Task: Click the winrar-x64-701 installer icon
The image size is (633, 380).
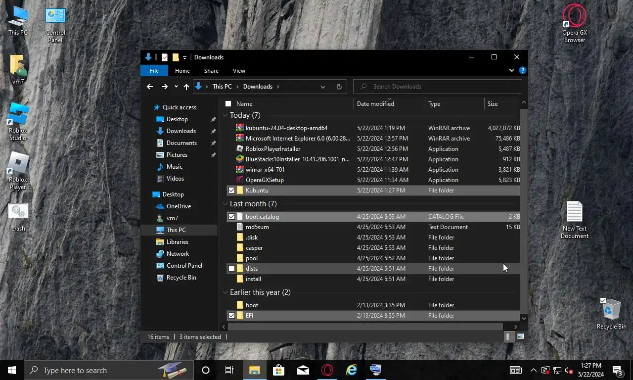Action: pos(240,170)
